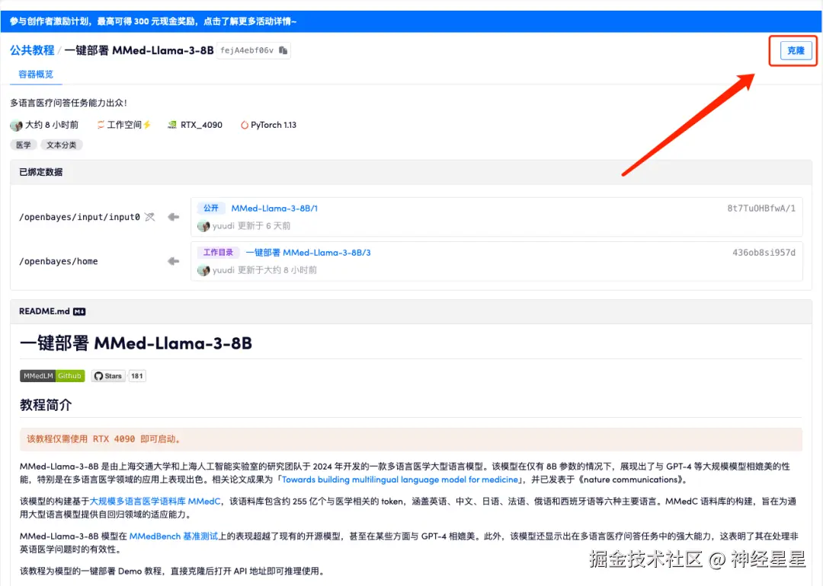
Task: Click the 公开 badge
Action: point(211,208)
